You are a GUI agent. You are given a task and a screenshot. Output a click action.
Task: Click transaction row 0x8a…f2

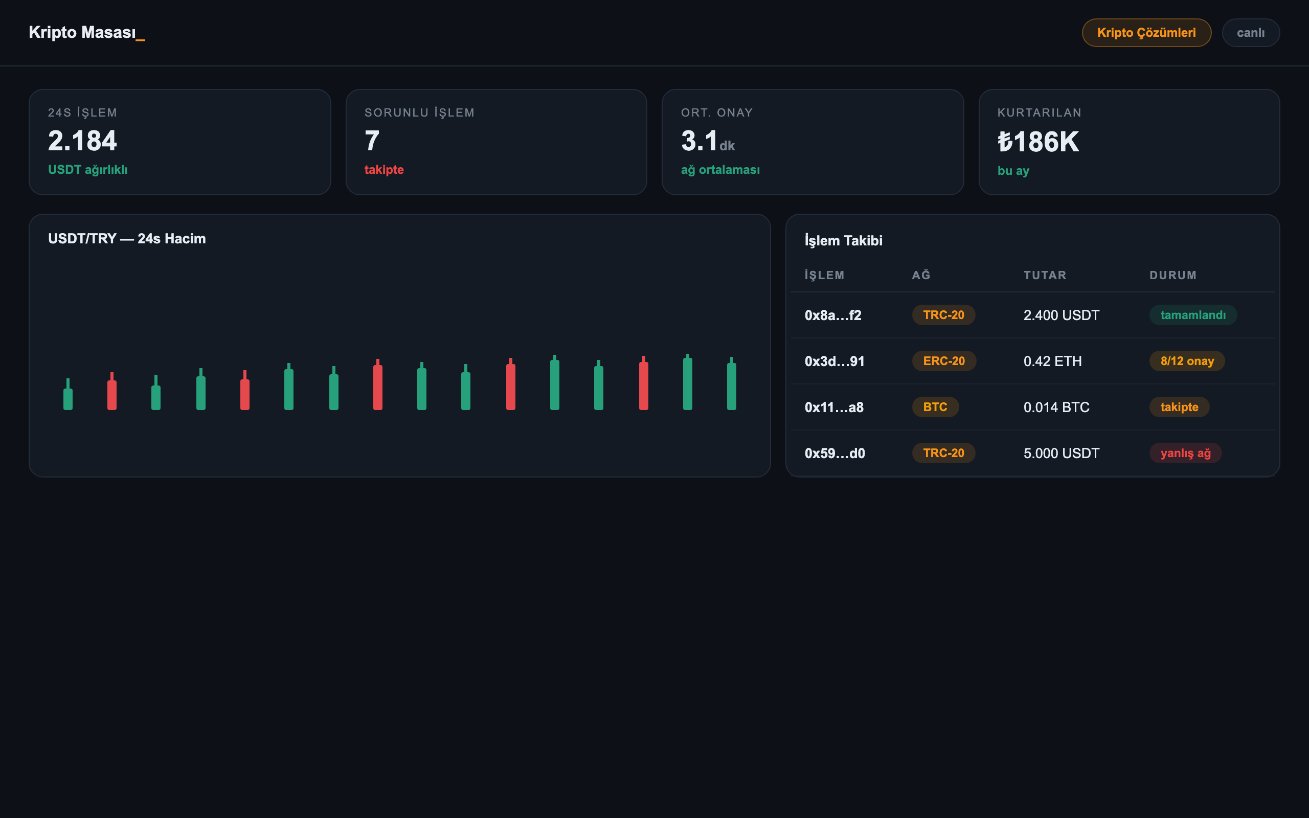[x=1032, y=315]
